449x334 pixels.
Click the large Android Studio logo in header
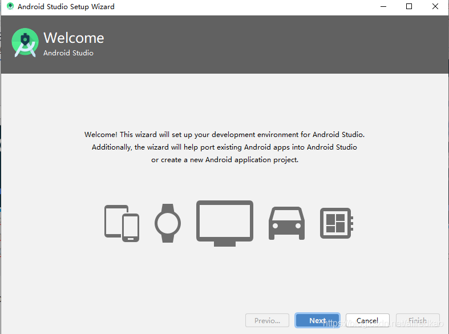(25, 43)
